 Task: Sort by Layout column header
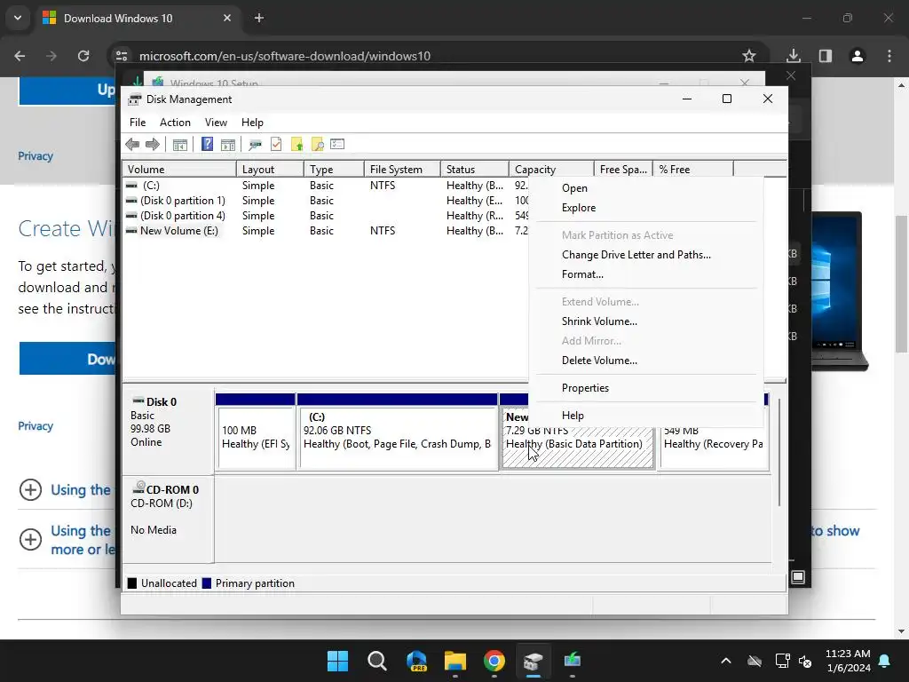(x=270, y=170)
